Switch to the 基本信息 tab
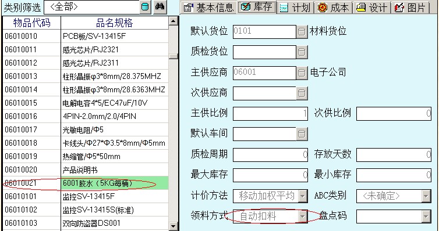The height and width of the screenshot is (231, 439). (209, 7)
